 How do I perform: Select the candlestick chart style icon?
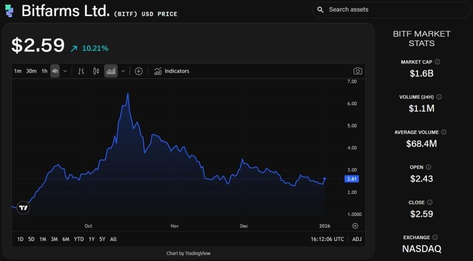coord(96,71)
